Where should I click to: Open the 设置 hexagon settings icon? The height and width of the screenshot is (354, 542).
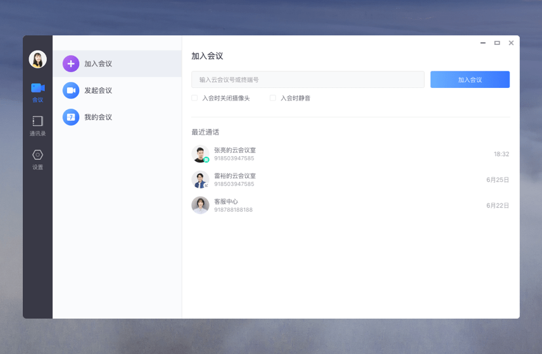pos(38,155)
